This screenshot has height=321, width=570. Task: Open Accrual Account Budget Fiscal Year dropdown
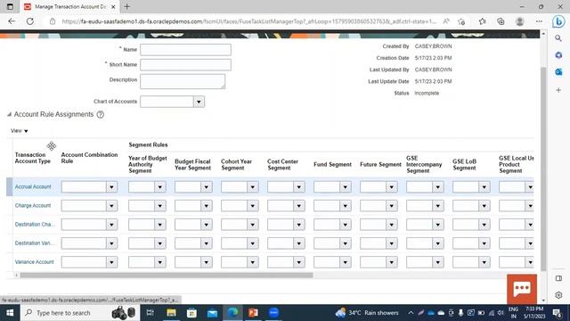coord(206,187)
